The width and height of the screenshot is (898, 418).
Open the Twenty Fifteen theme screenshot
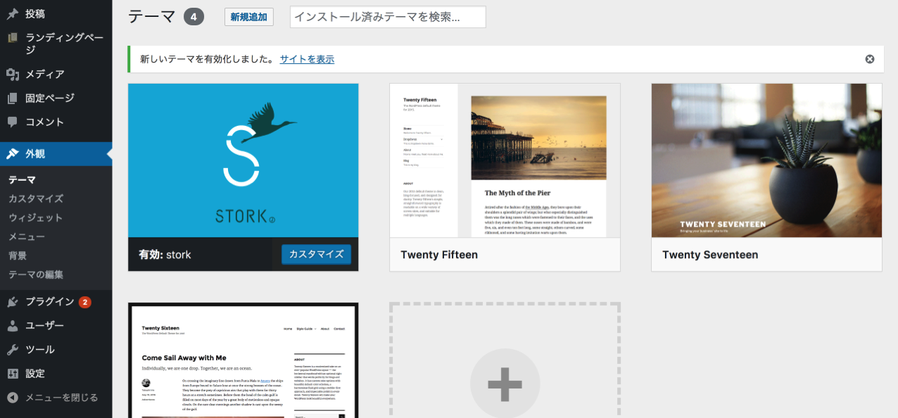[505, 160]
